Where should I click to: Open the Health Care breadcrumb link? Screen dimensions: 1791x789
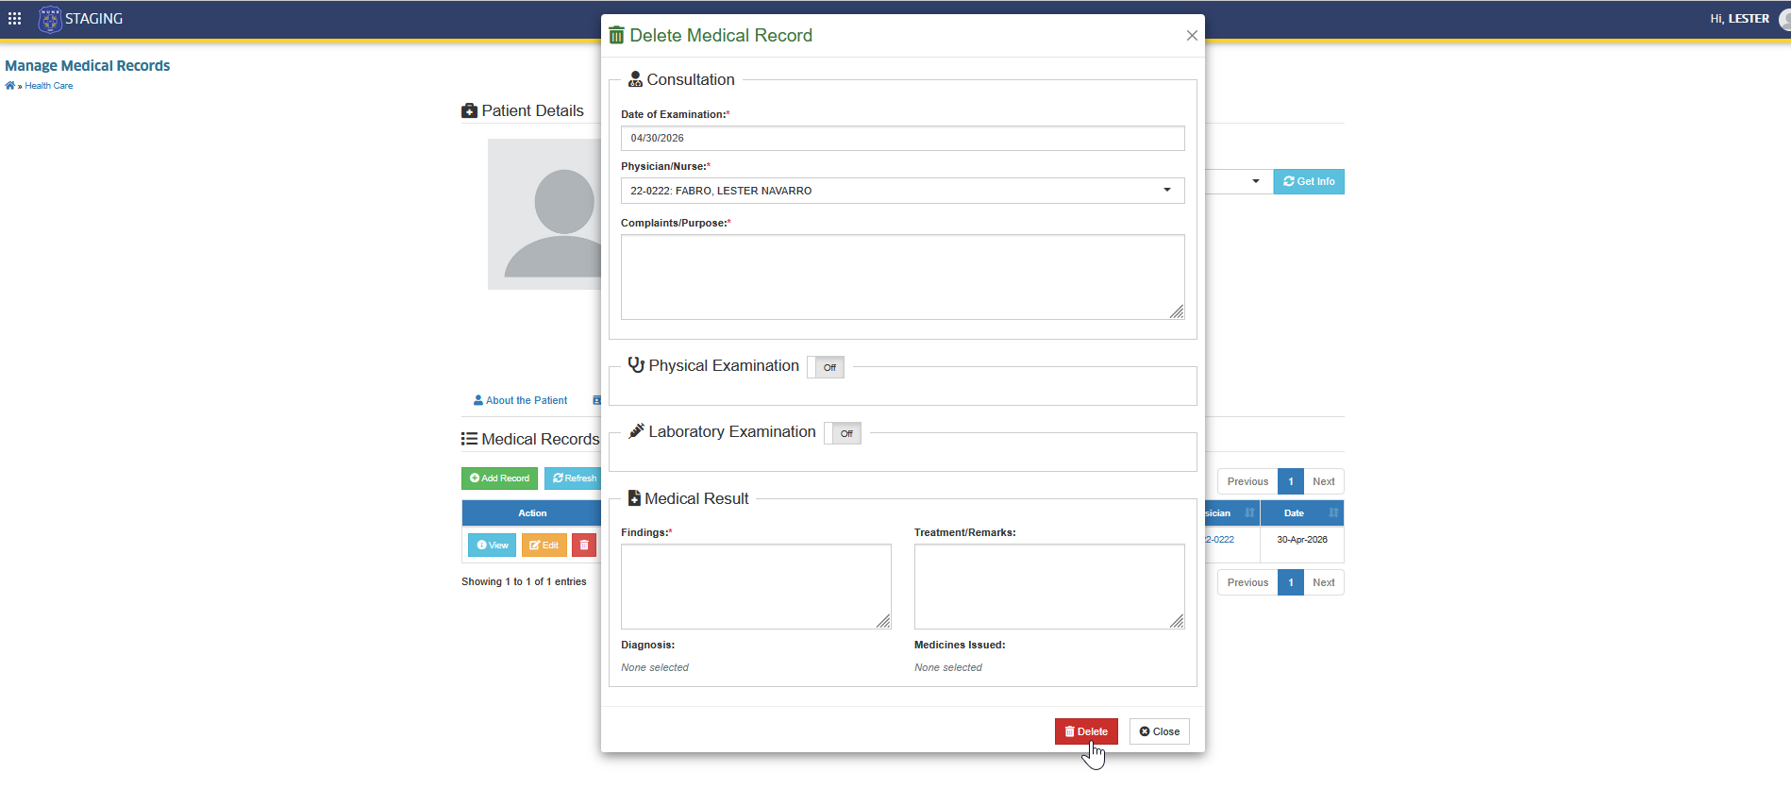tap(48, 86)
